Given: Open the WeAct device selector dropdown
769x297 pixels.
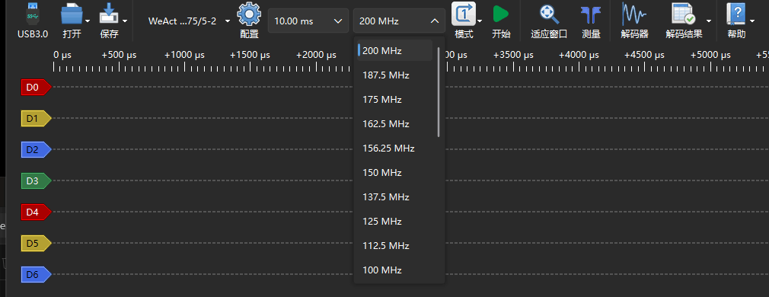Looking at the screenshot, I should click(190, 21).
